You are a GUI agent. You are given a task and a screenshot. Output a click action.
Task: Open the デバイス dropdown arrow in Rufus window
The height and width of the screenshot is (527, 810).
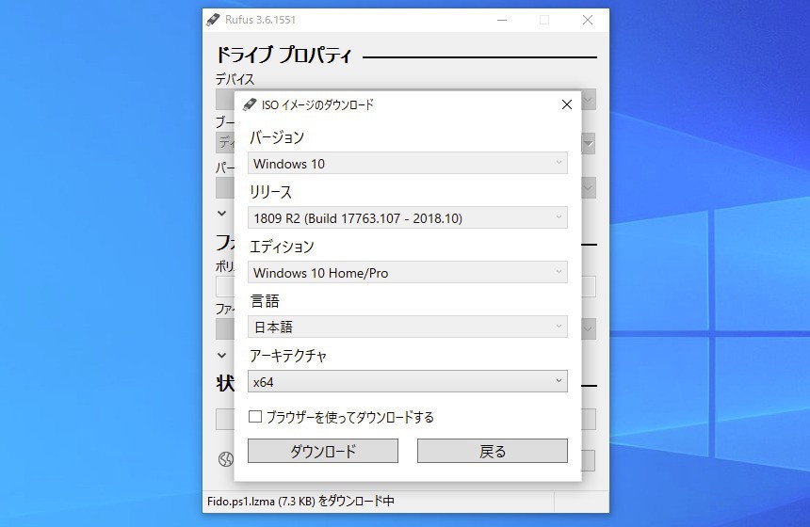click(589, 100)
